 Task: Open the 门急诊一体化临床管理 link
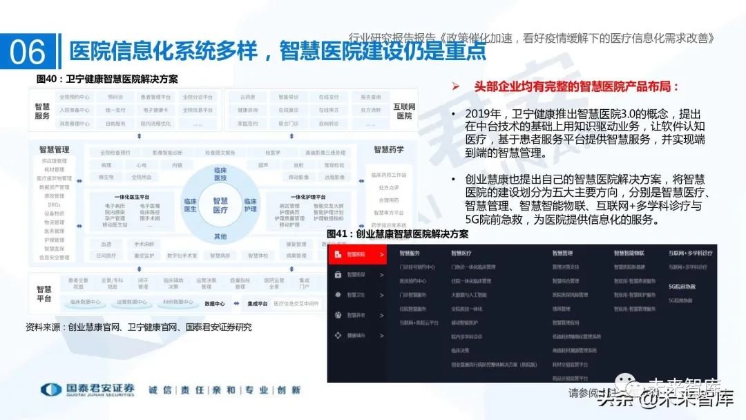(x=473, y=267)
